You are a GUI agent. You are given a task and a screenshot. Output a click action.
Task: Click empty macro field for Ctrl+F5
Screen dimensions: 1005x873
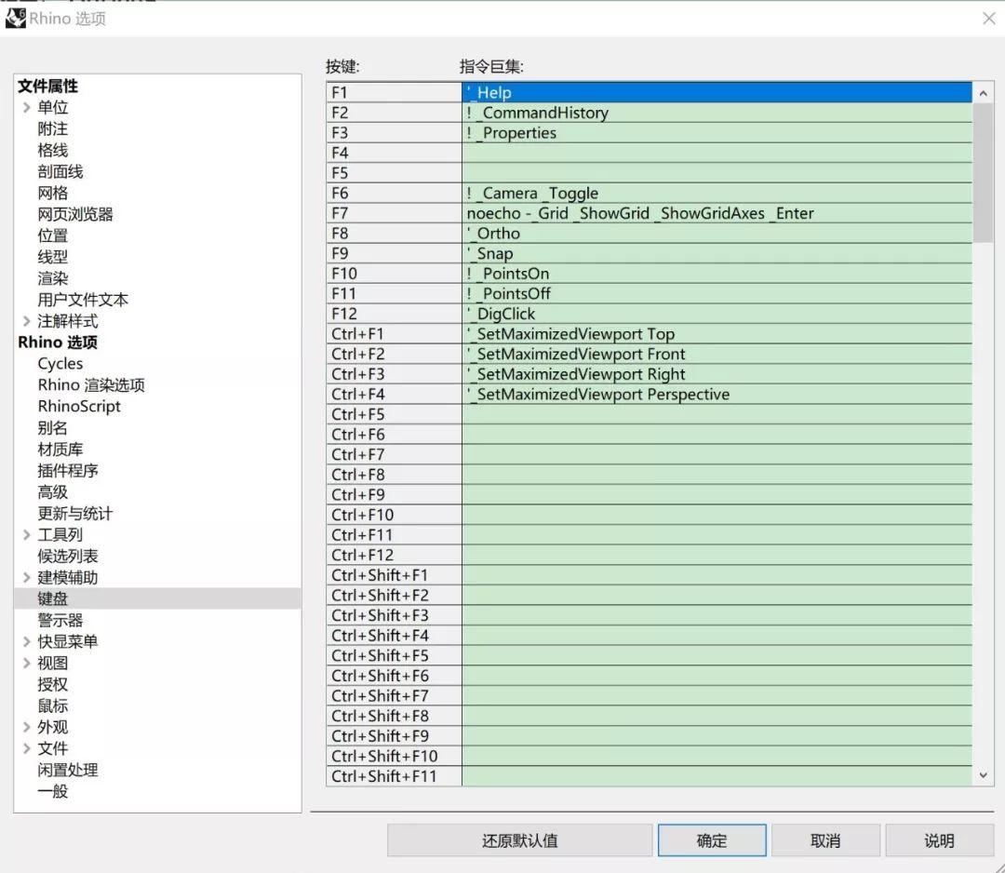pyautogui.click(x=717, y=414)
